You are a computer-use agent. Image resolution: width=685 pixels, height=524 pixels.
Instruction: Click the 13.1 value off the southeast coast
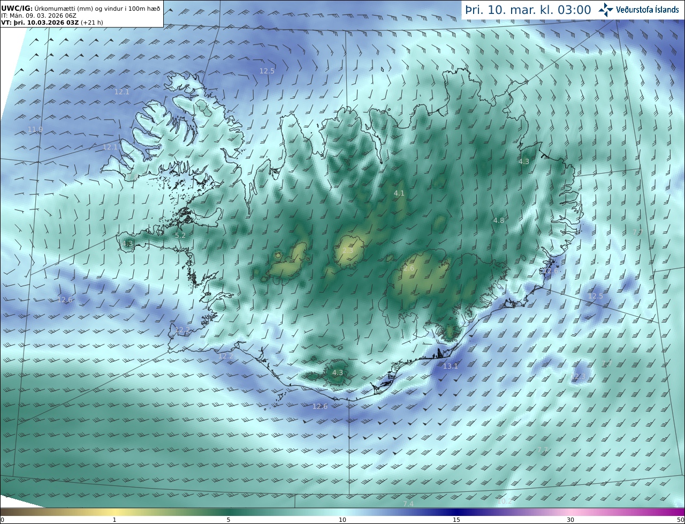(451, 366)
